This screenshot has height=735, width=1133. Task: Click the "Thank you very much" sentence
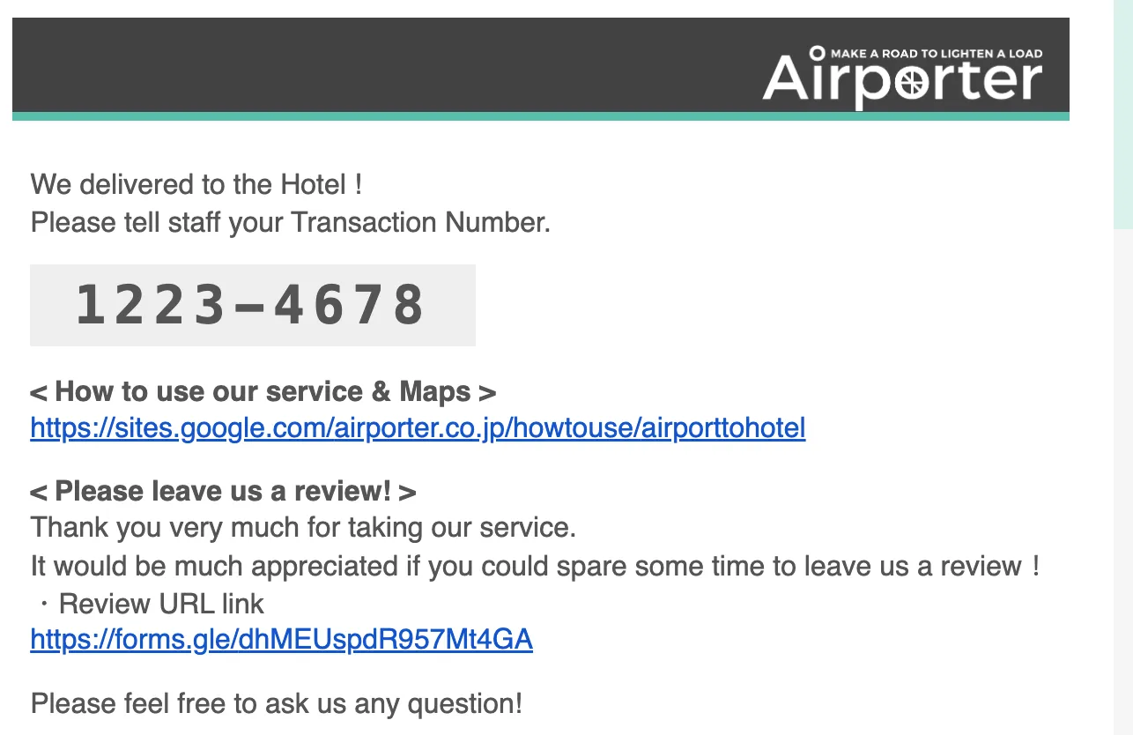(x=303, y=528)
